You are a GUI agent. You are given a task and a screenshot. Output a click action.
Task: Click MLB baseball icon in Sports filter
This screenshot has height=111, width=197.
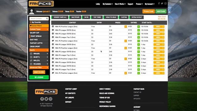click(x=31, y=57)
